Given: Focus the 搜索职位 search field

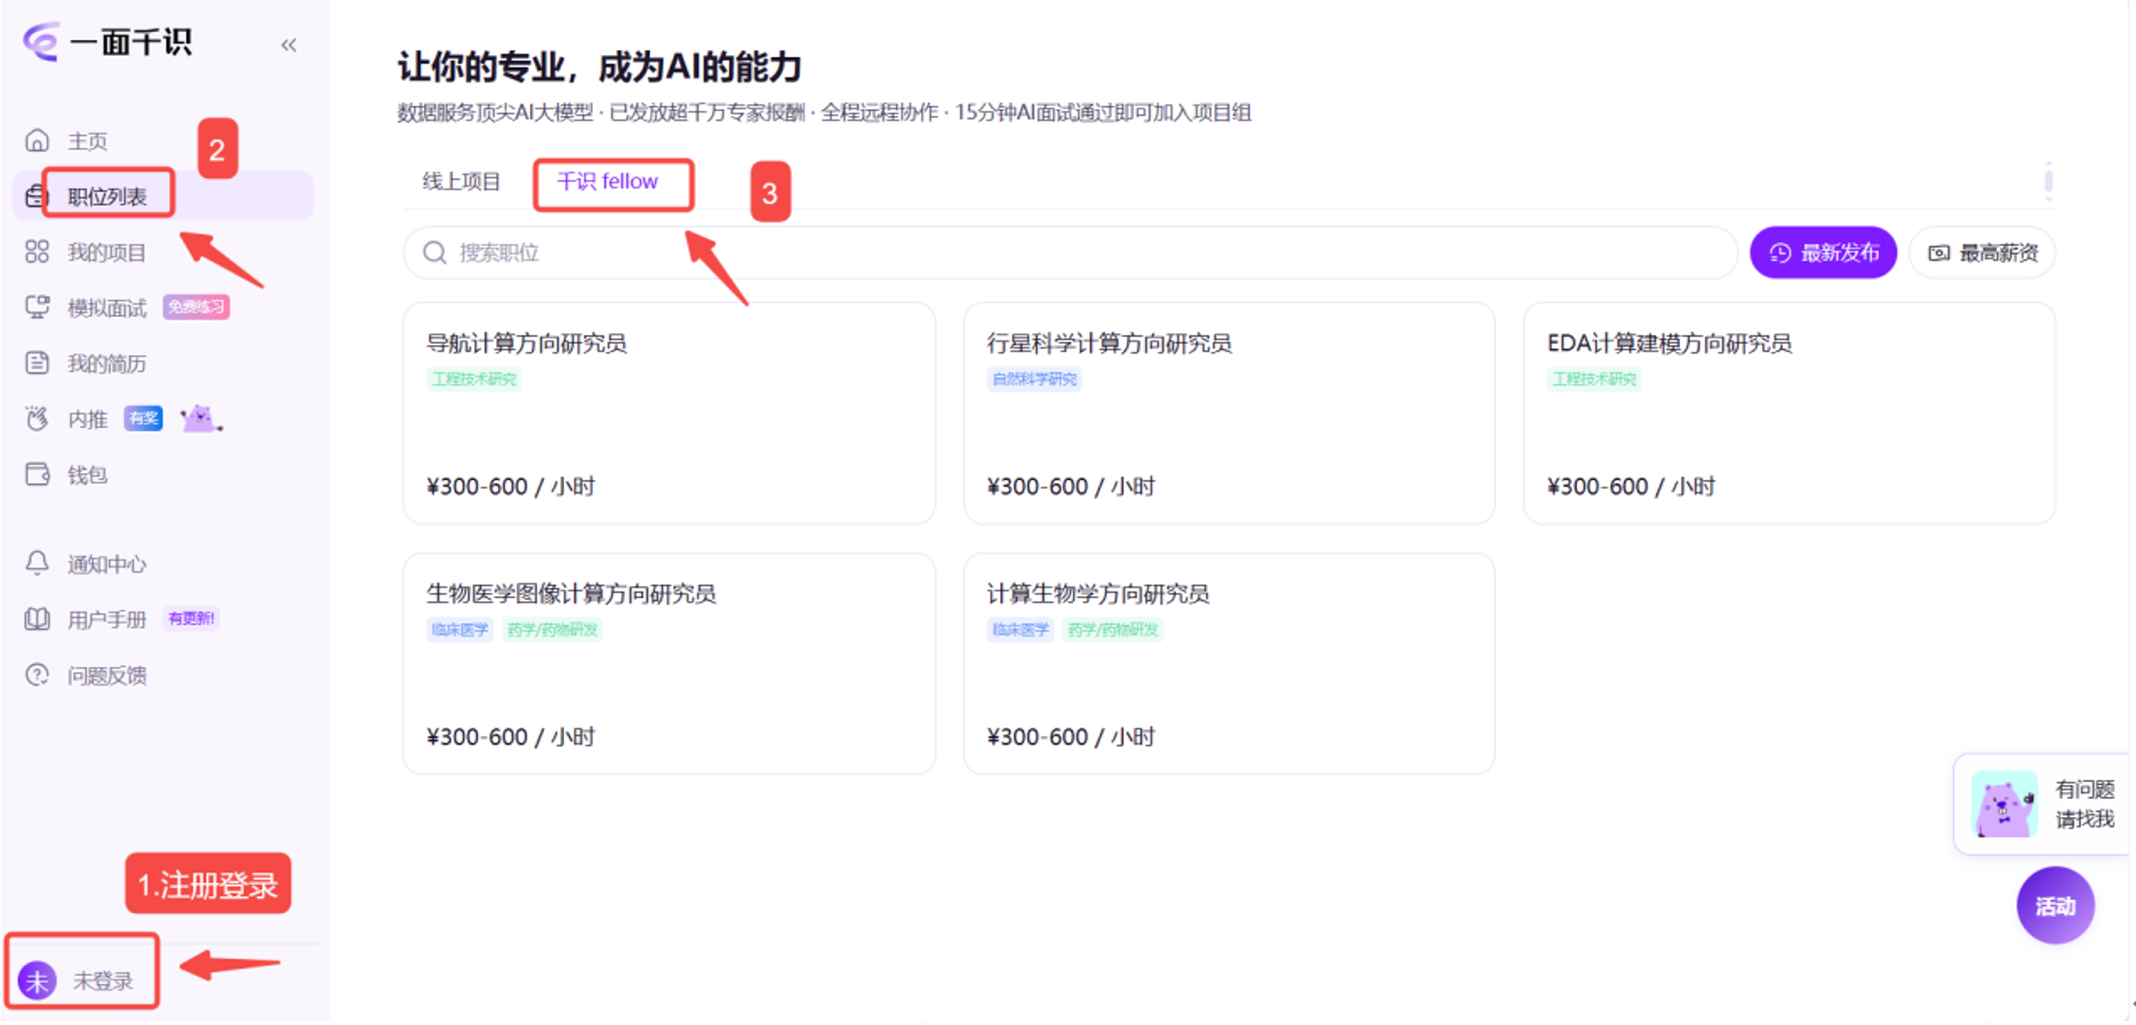Looking at the screenshot, I should [1070, 253].
